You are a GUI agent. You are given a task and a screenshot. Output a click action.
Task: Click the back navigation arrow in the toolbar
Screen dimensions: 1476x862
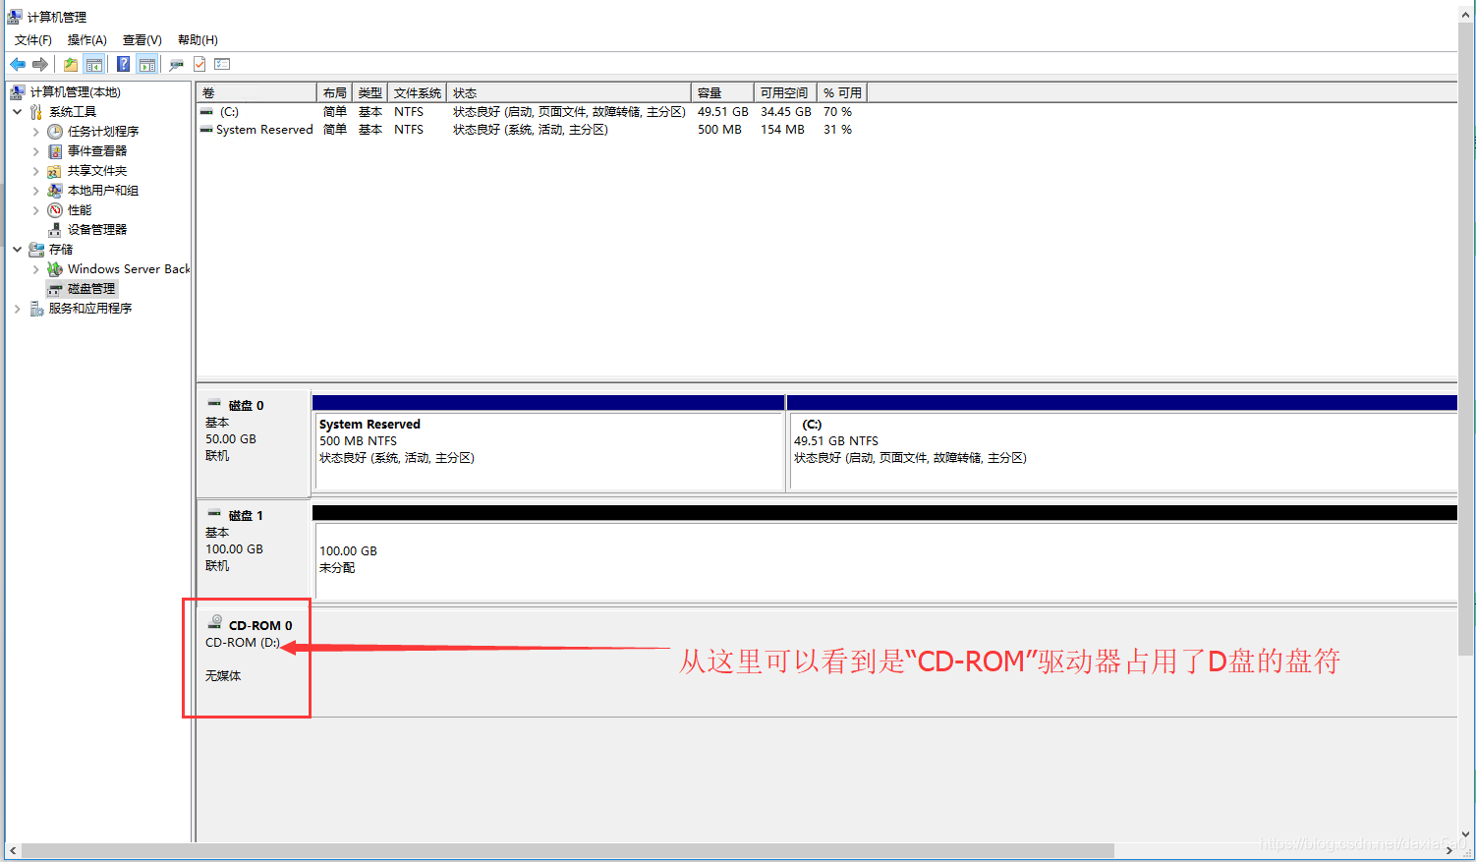click(17, 64)
